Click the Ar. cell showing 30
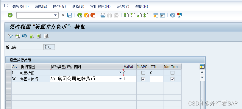Screen dimensions: 242x109 point(15,79)
